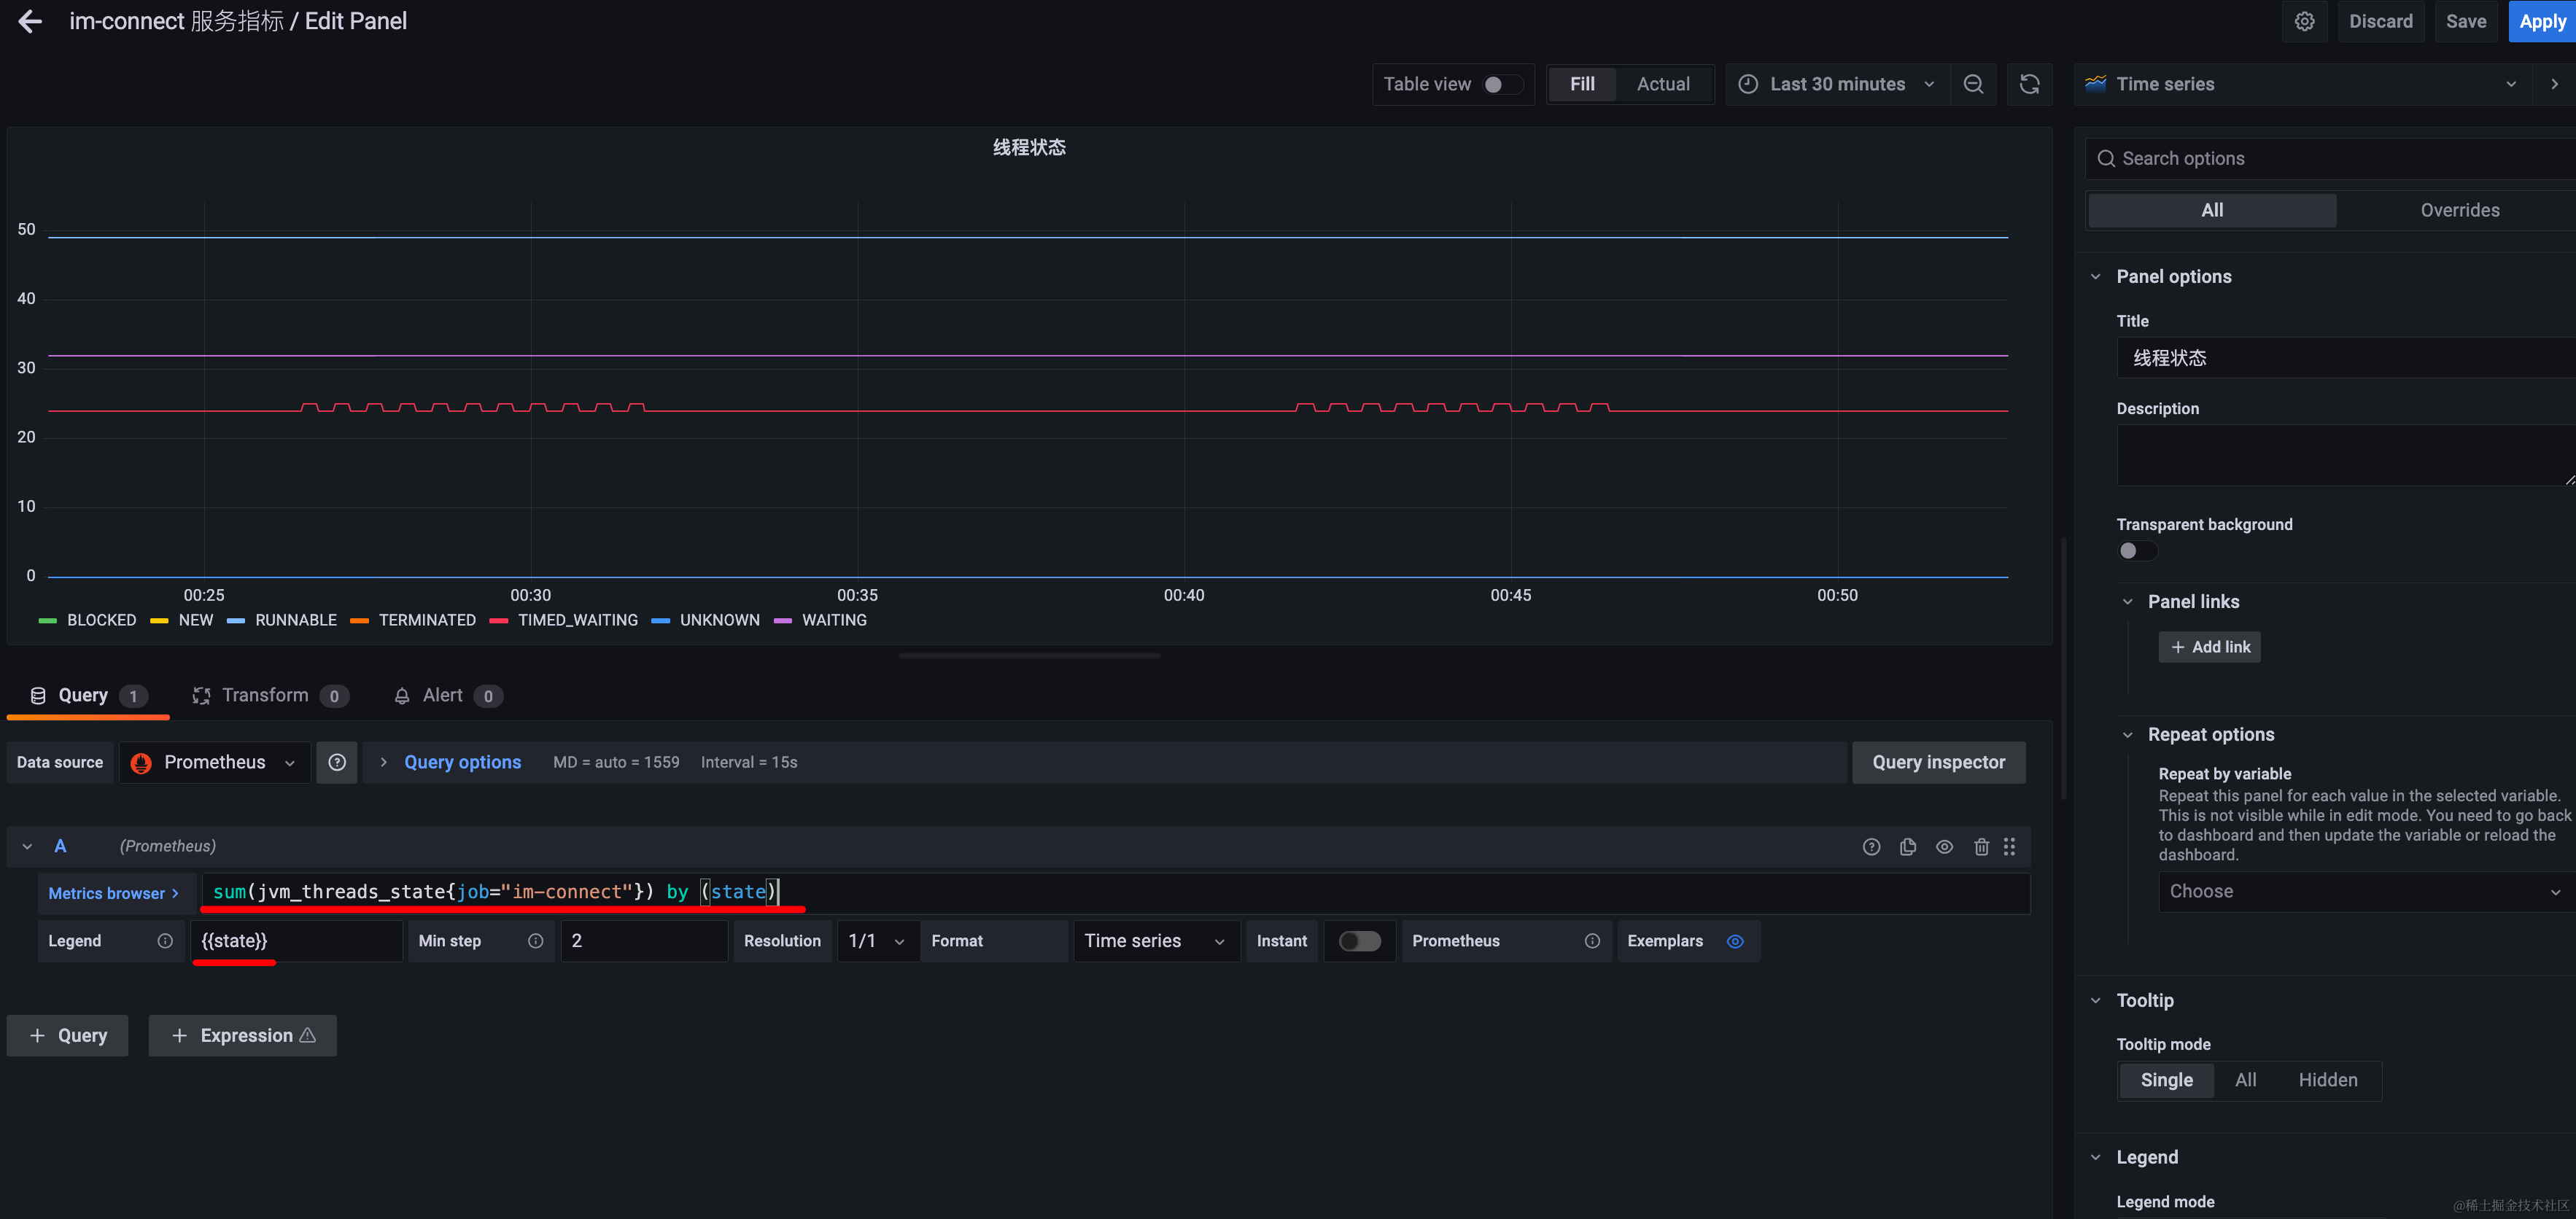Set tooltip mode to Hidden
2576x1219 pixels.
click(x=2327, y=1080)
